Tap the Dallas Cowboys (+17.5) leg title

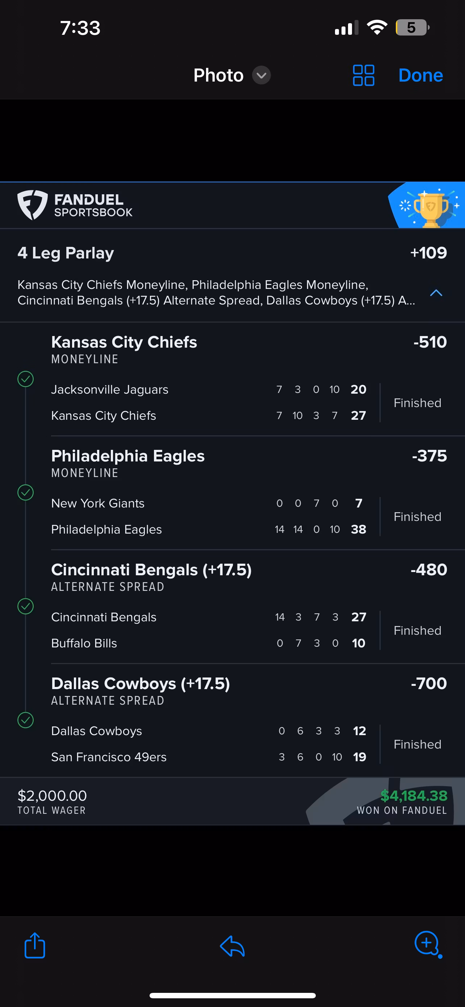pyautogui.click(x=141, y=684)
